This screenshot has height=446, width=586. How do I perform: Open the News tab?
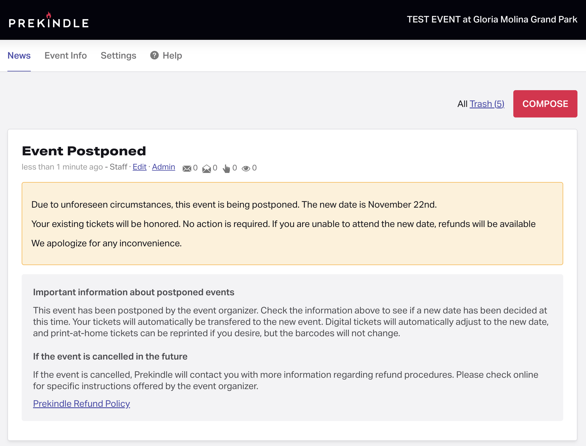tap(19, 55)
